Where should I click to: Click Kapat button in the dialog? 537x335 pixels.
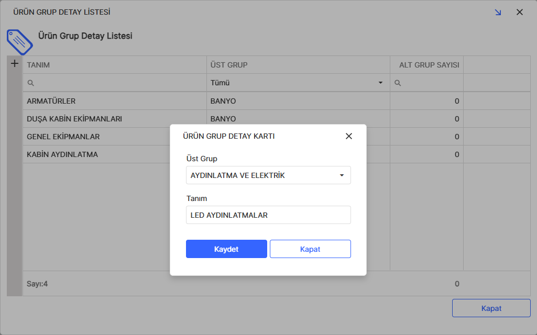pos(310,249)
